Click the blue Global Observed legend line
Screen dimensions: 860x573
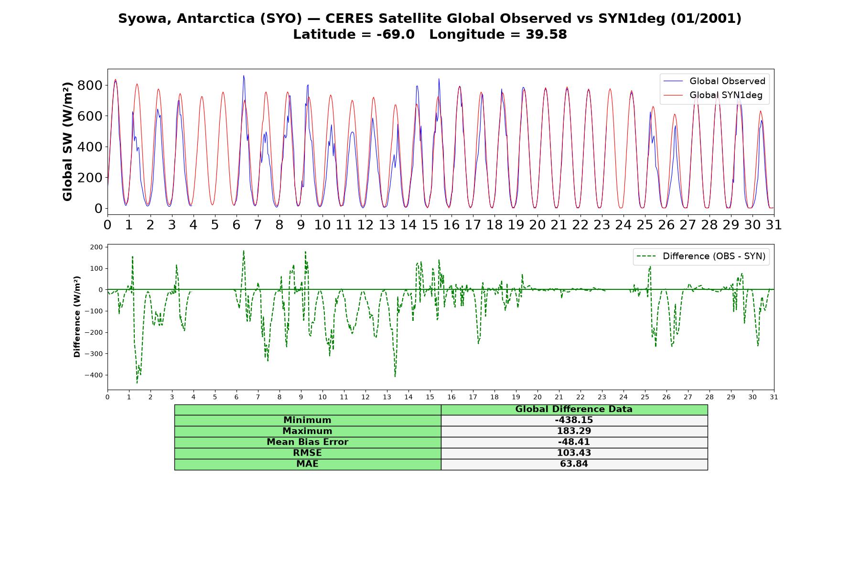coord(674,81)
